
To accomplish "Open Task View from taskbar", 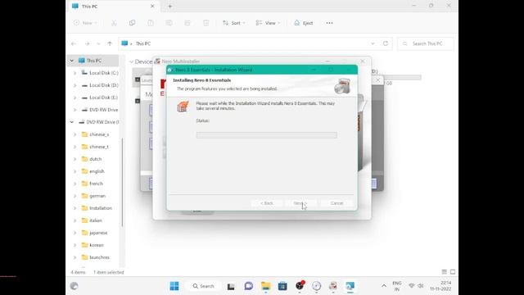I will pyautogui.click(x=231, y=286).
